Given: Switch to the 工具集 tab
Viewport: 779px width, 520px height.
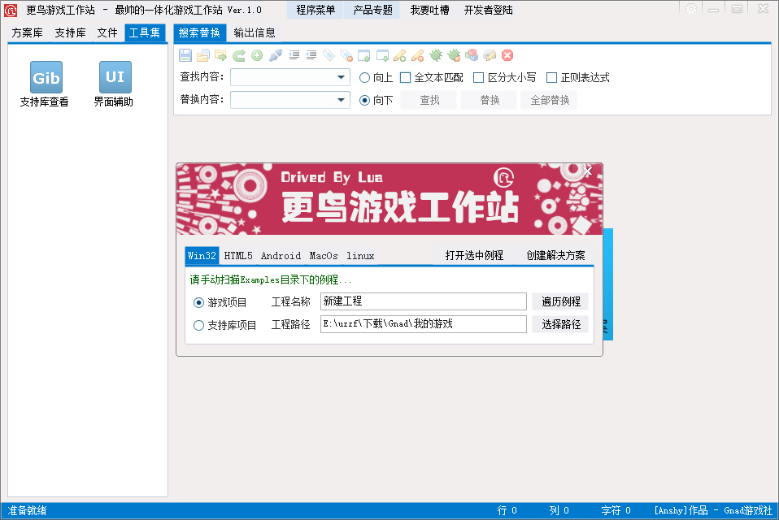Looking at the screenshot, I should [x=145, y=32].
